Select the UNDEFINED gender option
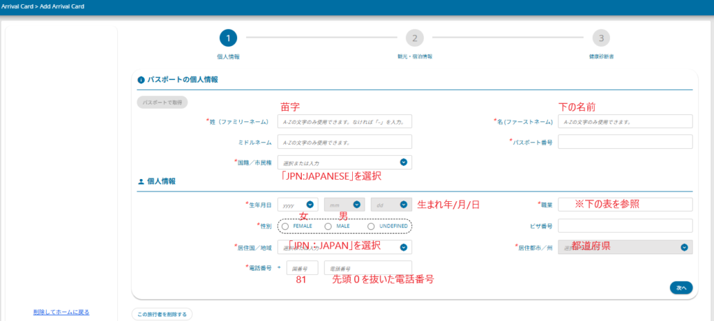 point(371,226)
